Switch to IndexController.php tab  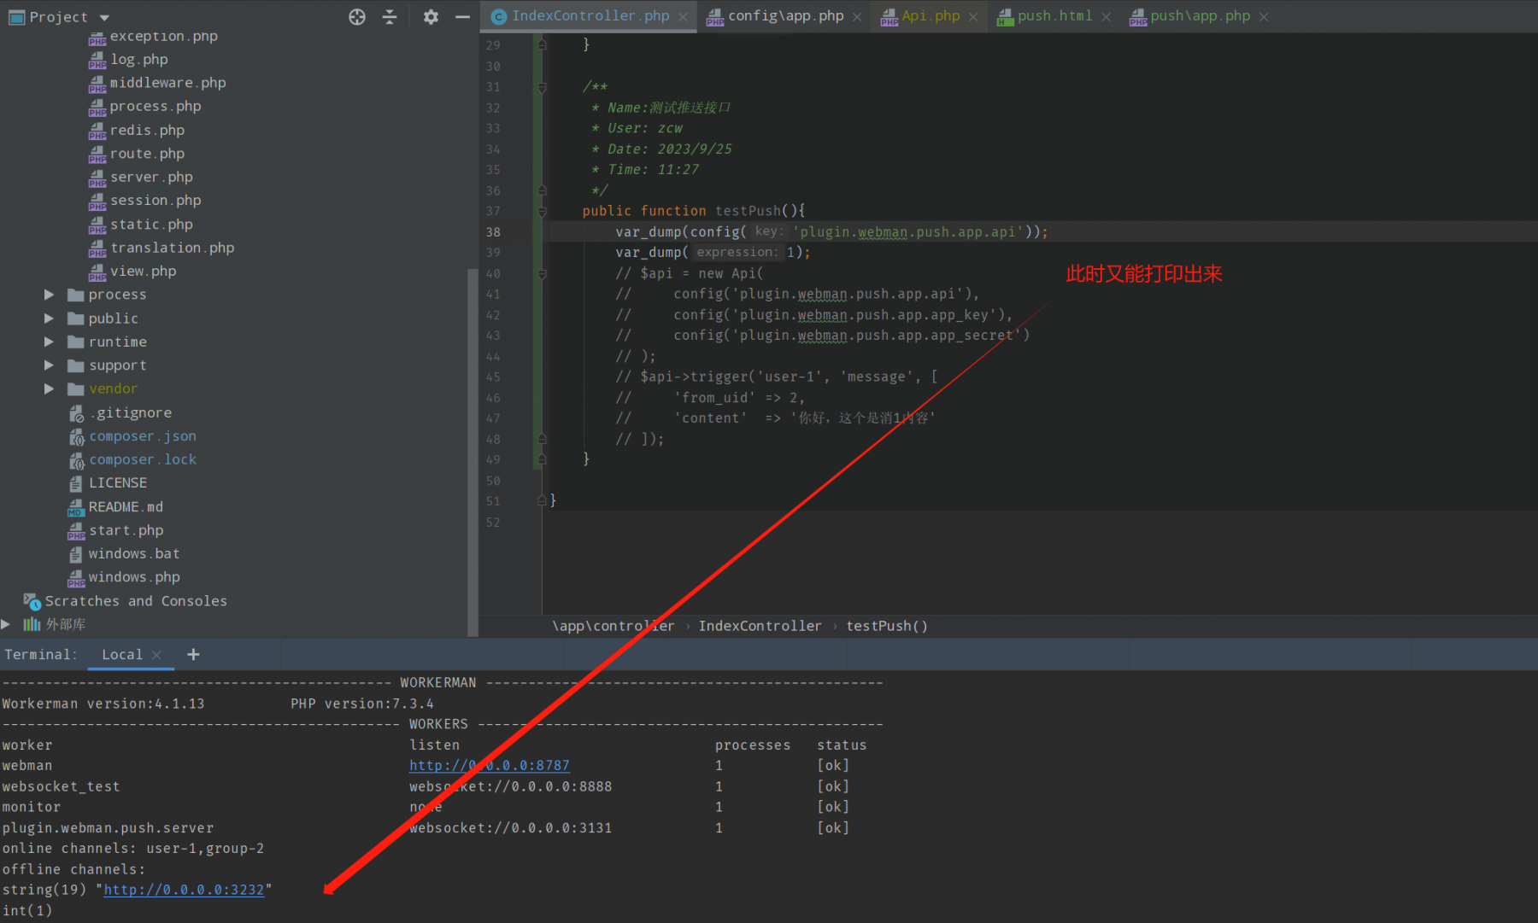[x=590, y=16]
